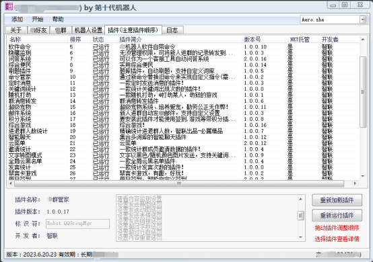Select the 智能聊天 plugin row
Viewport: 373px width, 262px height.
[183, 137]
